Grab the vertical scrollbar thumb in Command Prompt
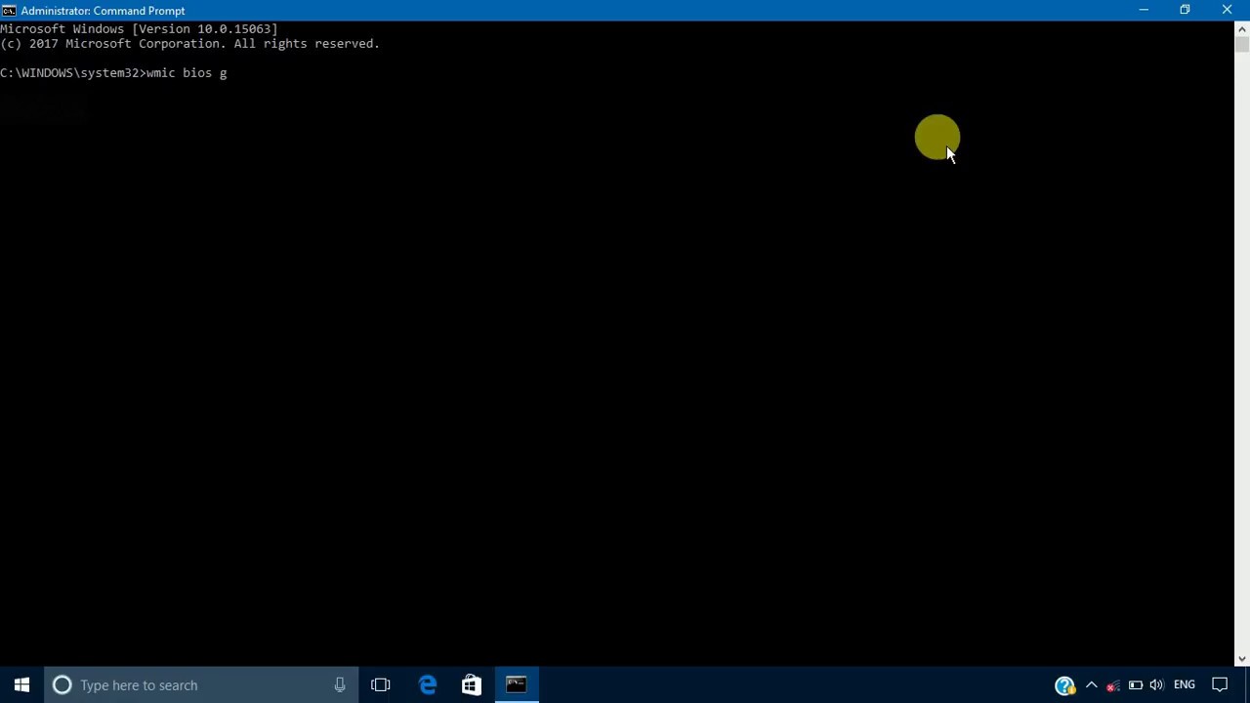1250x703 pixels. pos(1242,45)
